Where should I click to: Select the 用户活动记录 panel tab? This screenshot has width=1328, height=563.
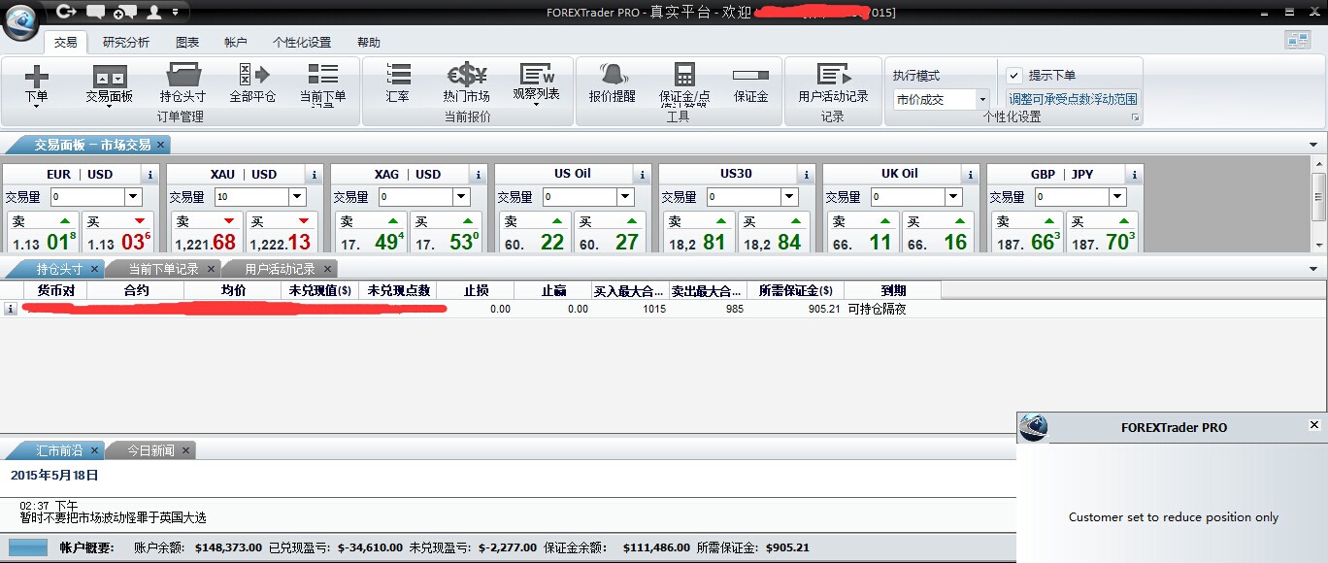tap(280, 269)
